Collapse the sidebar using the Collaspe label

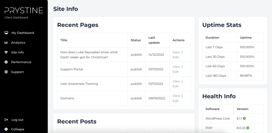click(x=18, y=129)
